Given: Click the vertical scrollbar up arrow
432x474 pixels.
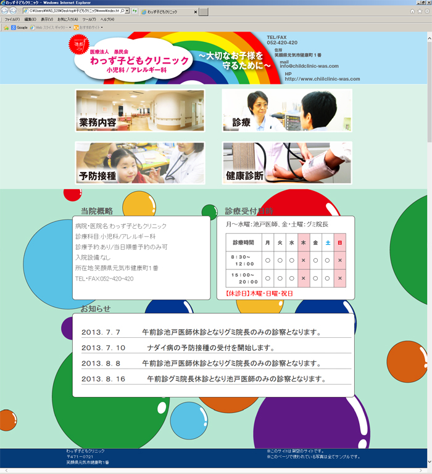Looking at the screenshot, I should pyautogui.click(x=430, y=38).
